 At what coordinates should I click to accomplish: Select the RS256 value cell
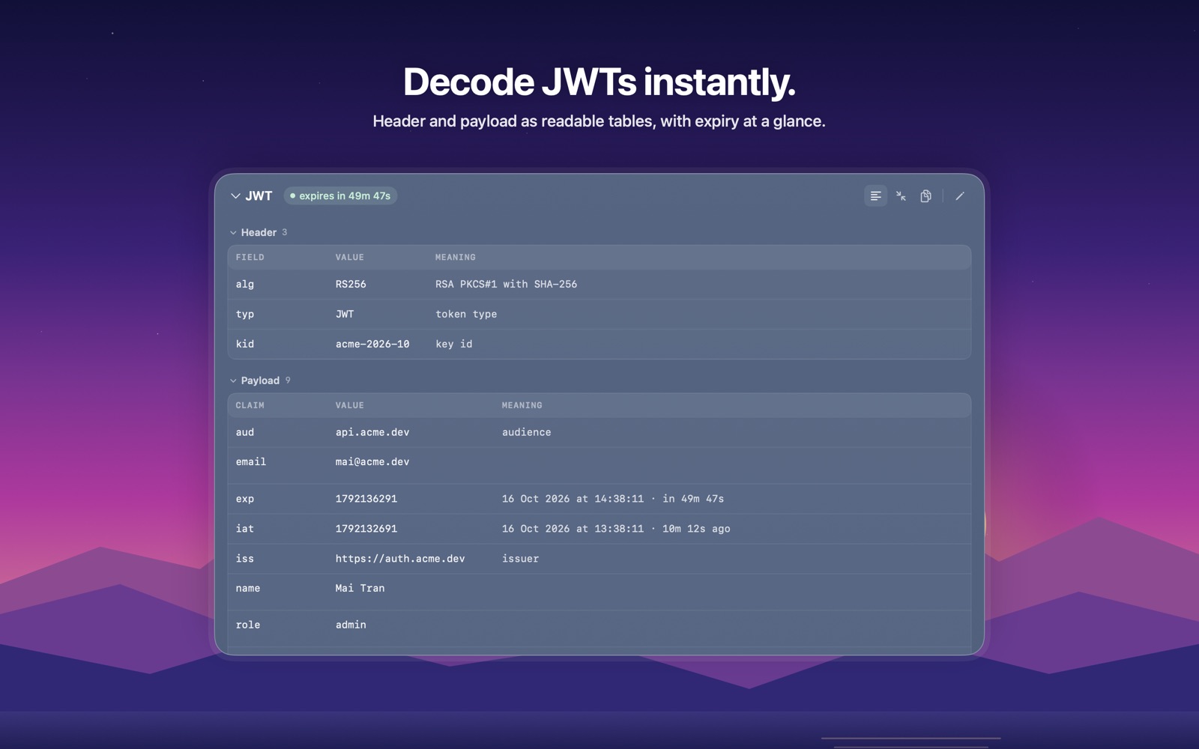(351, 285)
